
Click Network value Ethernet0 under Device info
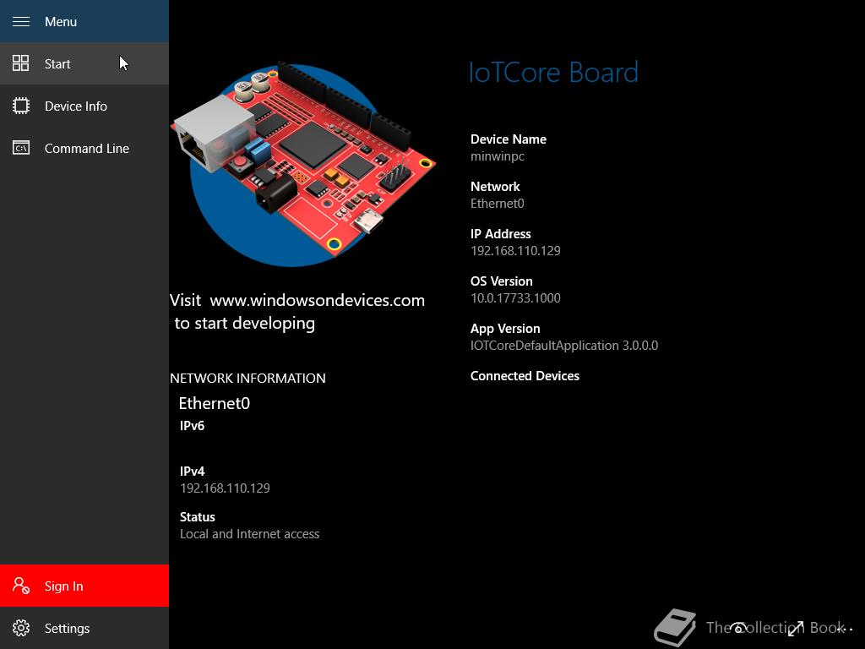pyautogui.click(x=497, y=204)
